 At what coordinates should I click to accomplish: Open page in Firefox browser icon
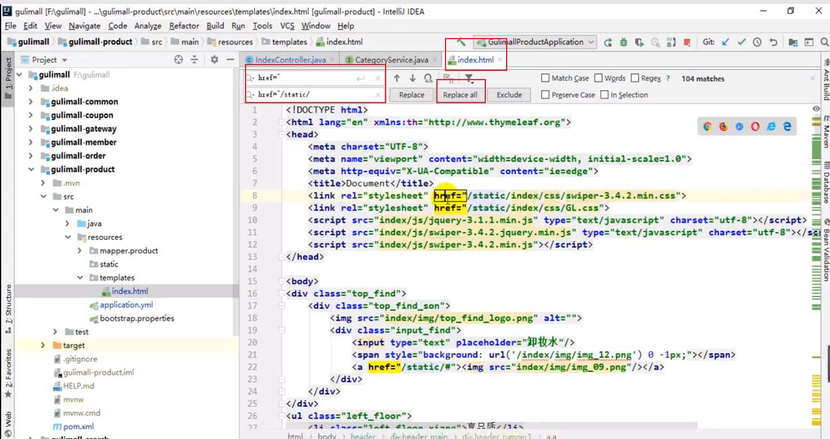tap(723, 127)
